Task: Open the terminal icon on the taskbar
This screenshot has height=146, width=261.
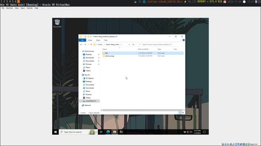Action: point(122,132)
